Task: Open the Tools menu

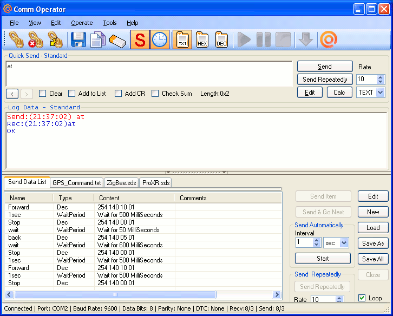Action: coord(110,23)
